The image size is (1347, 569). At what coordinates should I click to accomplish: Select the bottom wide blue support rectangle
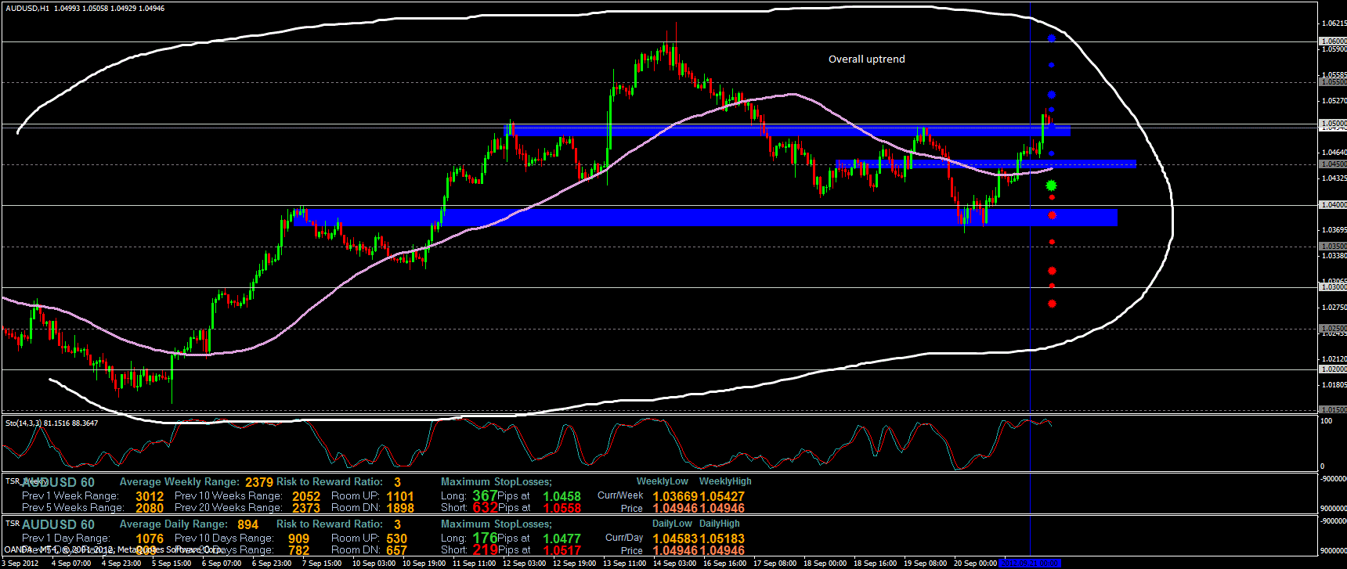[705, 217]
